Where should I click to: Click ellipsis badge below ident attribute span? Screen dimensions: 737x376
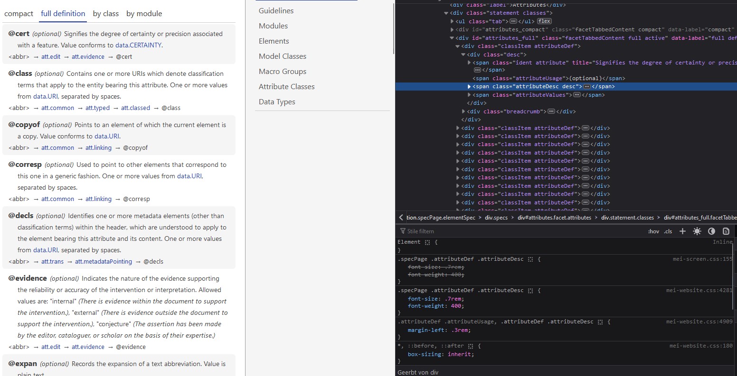[x=477, y=70]
